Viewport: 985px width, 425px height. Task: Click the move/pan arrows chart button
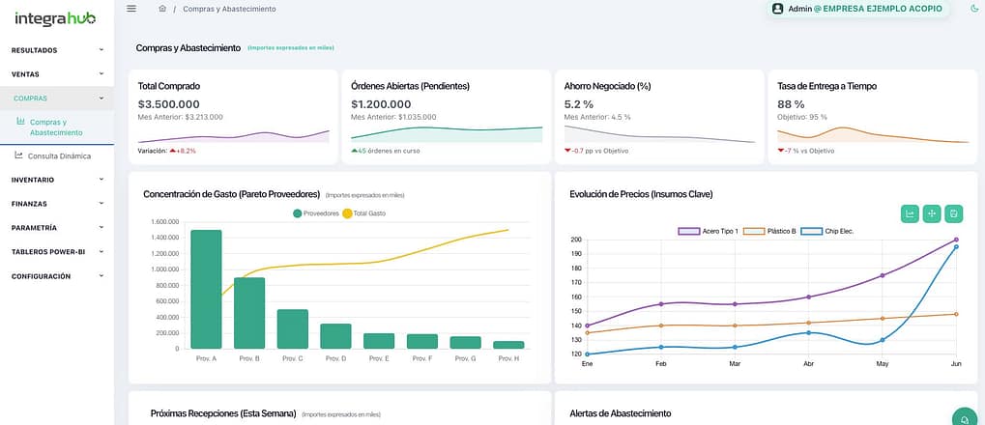[932, 213]
